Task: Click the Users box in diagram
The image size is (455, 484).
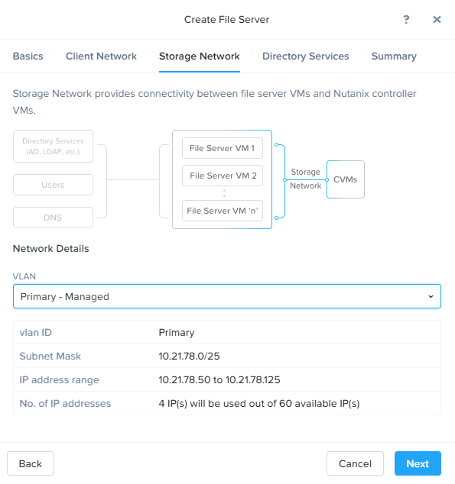Action: click(53, 185)
